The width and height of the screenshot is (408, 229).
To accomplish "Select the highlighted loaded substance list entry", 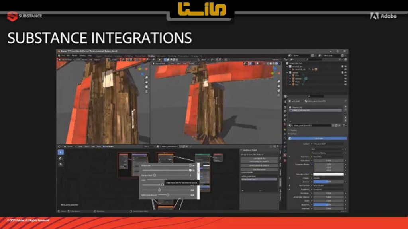I will (259, 179).
